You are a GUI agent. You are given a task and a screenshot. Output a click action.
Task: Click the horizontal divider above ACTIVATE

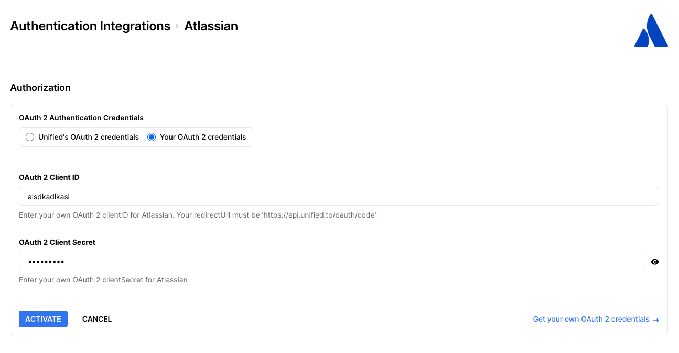click(x=339, y=302)
